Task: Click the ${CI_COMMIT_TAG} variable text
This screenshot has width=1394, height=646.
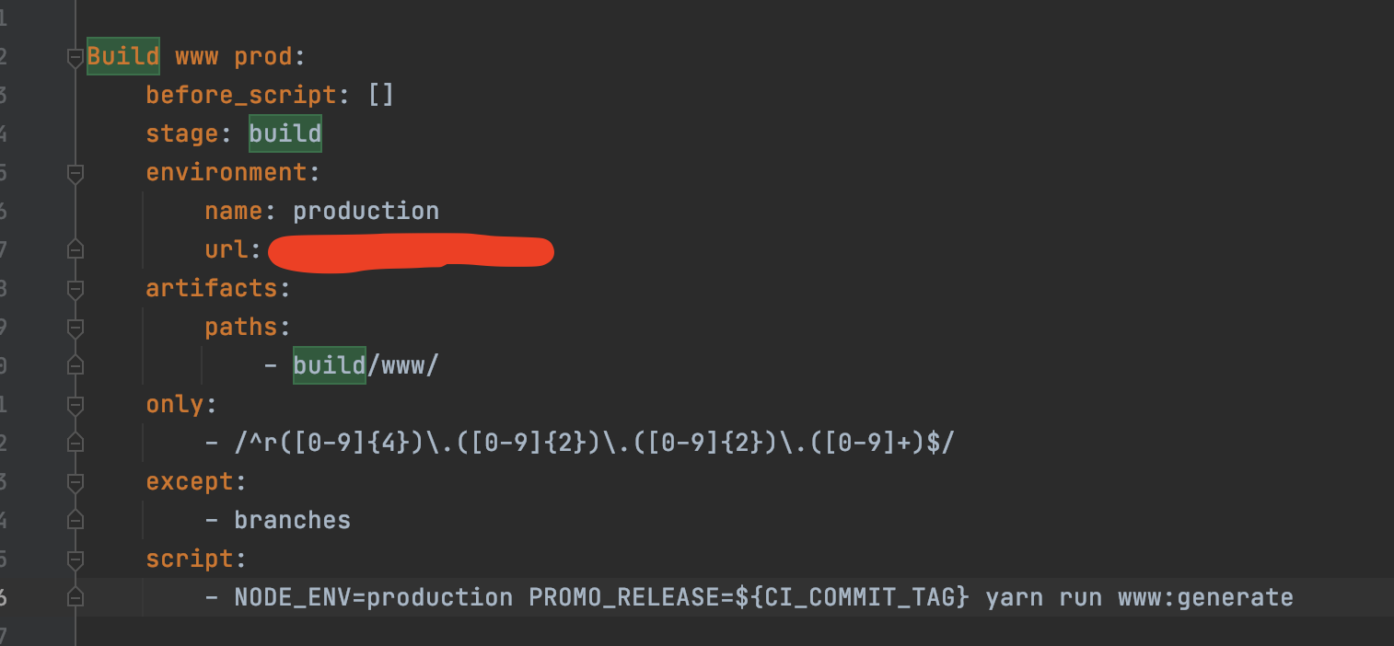Action: pos(853,597)
